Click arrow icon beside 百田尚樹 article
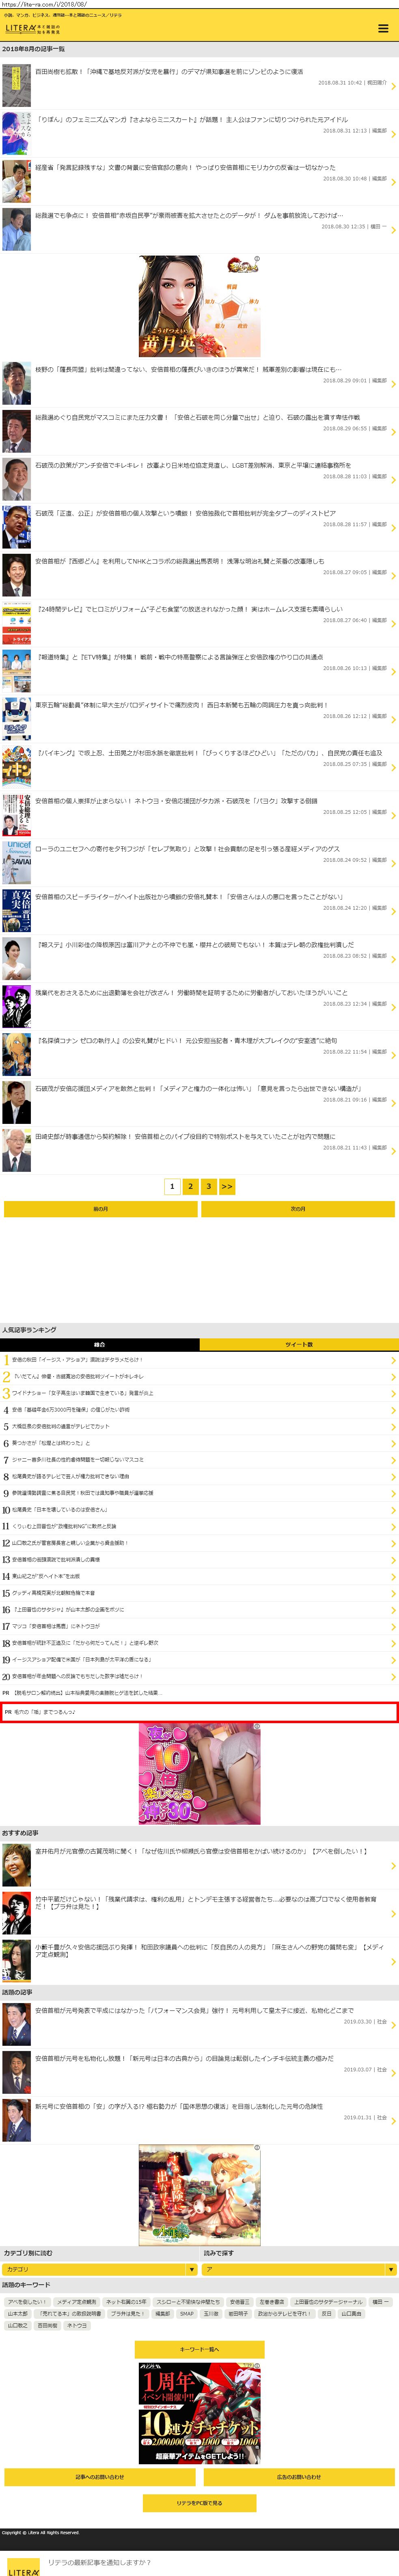The width and height of the screenshot is (399, 2576). (393, 86)
